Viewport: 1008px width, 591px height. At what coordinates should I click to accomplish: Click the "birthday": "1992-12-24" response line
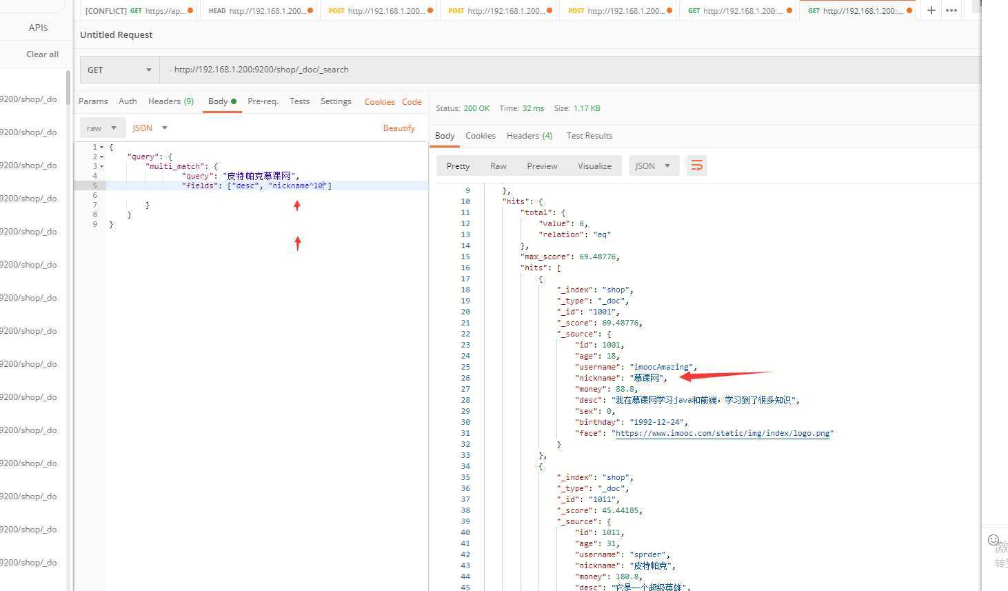click(x=632, y=422)
